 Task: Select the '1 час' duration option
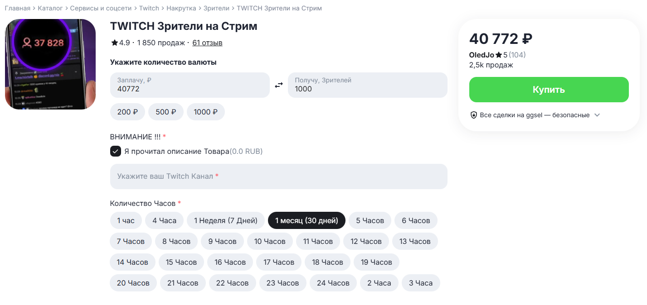(126, 220)
